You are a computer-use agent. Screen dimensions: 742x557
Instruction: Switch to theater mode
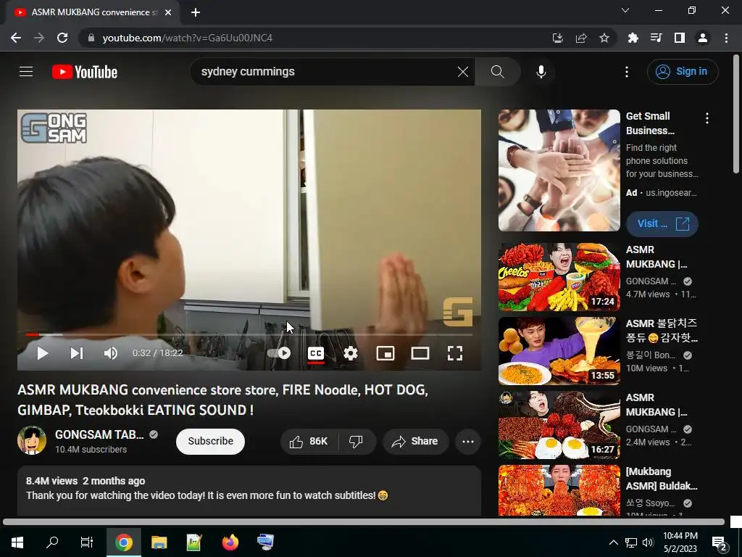tap(420, 353)
